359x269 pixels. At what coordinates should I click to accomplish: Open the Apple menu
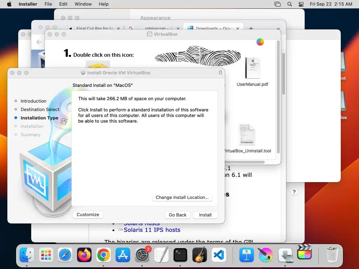click(x=9, y=4)
